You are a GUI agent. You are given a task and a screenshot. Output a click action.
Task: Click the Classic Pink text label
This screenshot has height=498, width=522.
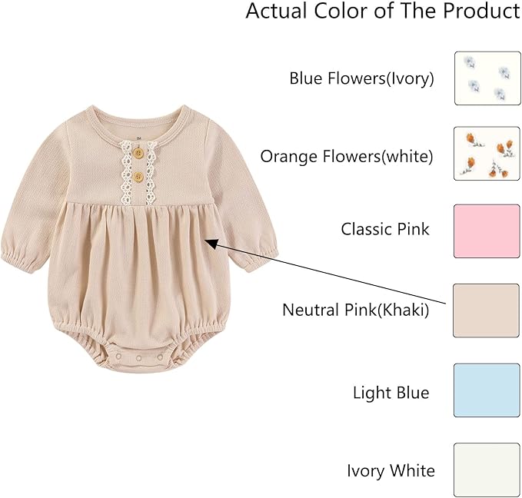tap(385, 229)
